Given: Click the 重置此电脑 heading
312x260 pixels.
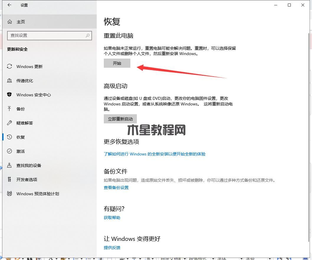Looking at the screenshot, I should tap(118, 36).
